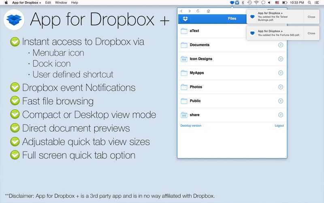The width and height of the screenshot is (324, 203).
Task: Click the Photos folder icon
Action: click(x=184, y=87)
